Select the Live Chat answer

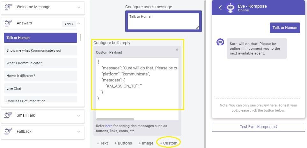pos(40,88)
